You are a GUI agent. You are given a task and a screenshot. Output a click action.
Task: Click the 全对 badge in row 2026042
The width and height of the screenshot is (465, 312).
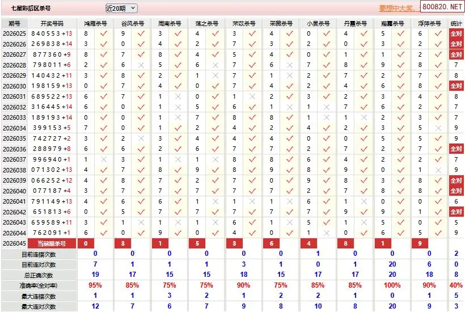coord(456,212)
